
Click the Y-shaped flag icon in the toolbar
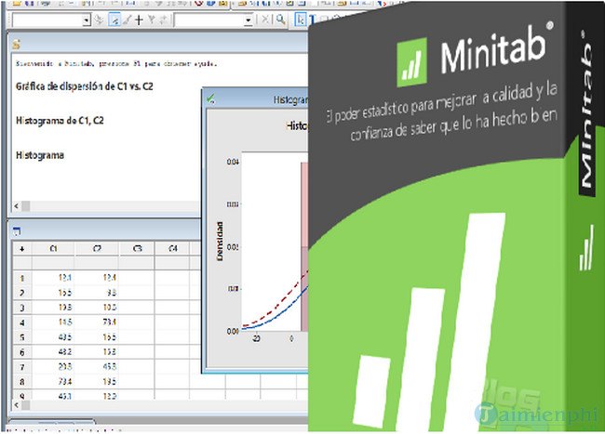[x=151, y=20]
